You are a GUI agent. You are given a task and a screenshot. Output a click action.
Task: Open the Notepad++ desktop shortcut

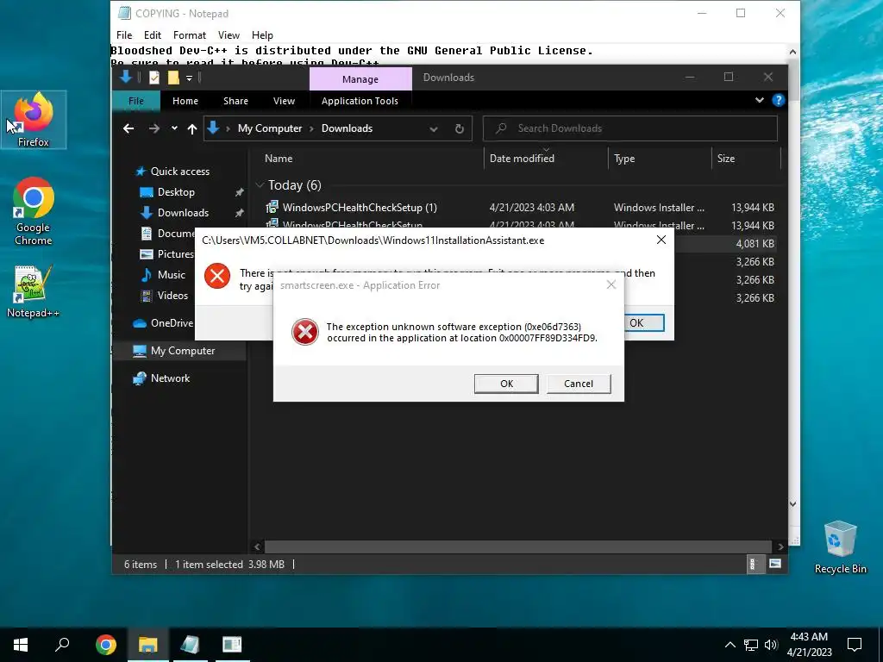coord(34,291)
